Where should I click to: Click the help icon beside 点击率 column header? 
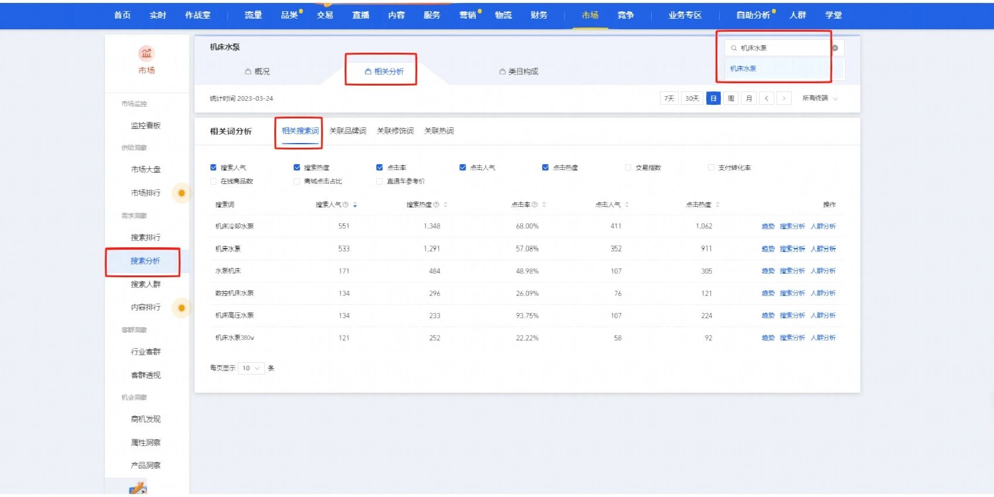tap(535, 205)
